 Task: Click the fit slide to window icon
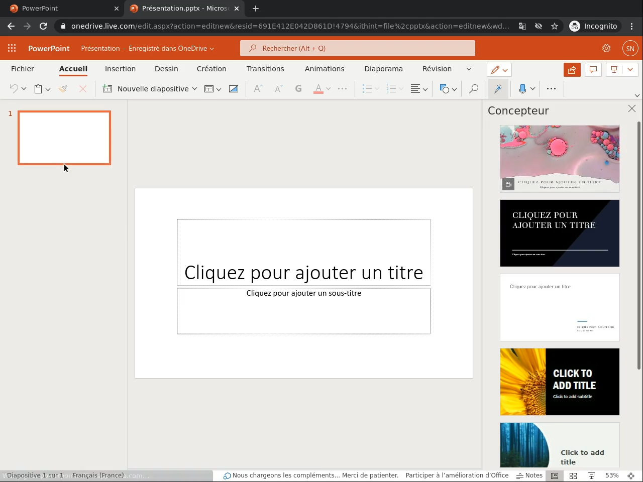(631, 475)
